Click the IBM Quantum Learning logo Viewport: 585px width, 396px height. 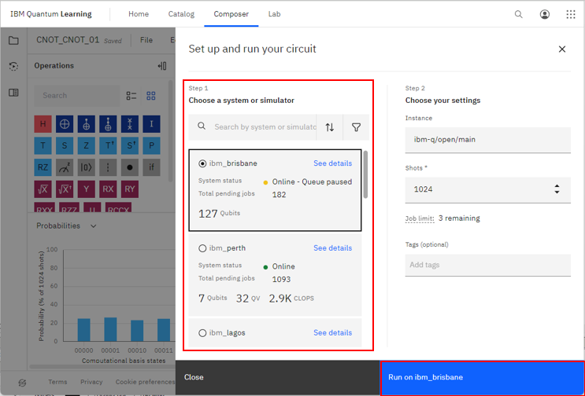51,14
